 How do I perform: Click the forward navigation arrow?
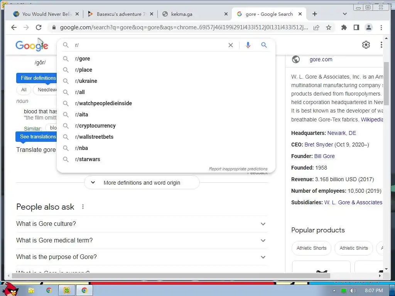coord(26,27)
